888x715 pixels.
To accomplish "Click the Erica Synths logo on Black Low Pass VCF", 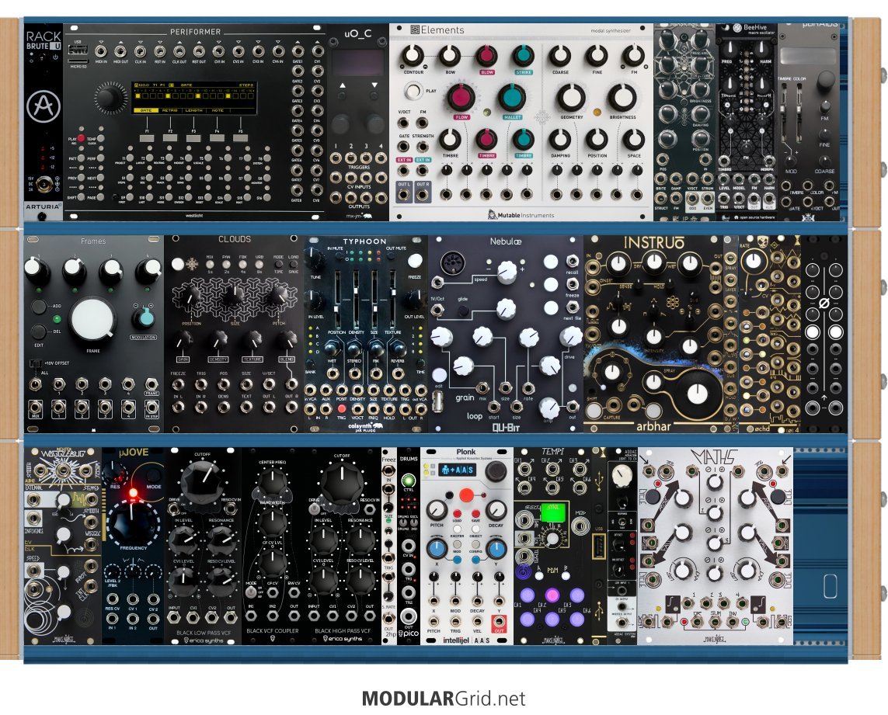I will click(x=204, y=640).
